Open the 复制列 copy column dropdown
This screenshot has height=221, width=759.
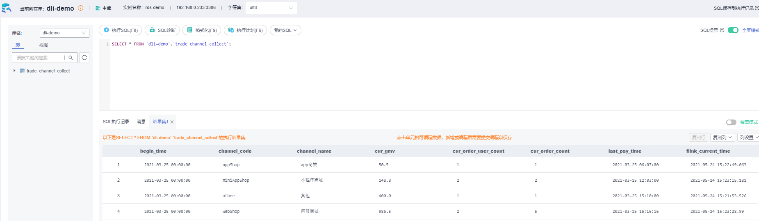[x=723, y=138]
